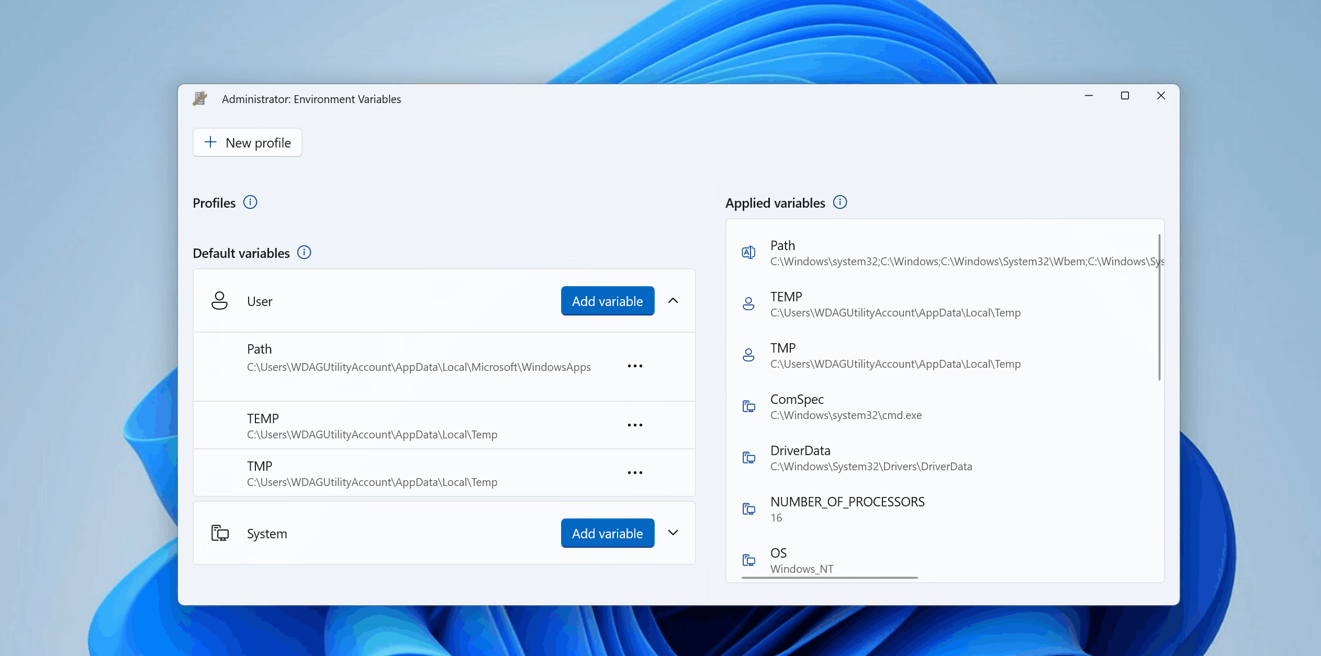Click the User account icon
The width and height of the screenshot is (1321, 656).
pyautogui.click(x=220, y=301)
